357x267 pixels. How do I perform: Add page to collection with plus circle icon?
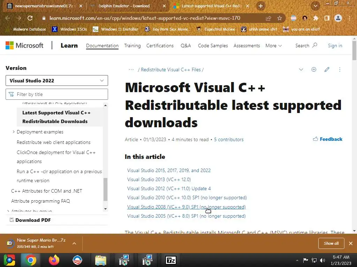pyautogui.click(x=314, y=70)
